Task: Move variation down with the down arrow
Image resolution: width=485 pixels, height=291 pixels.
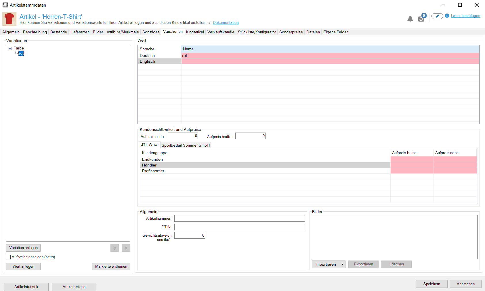Action: coord(126,248)
